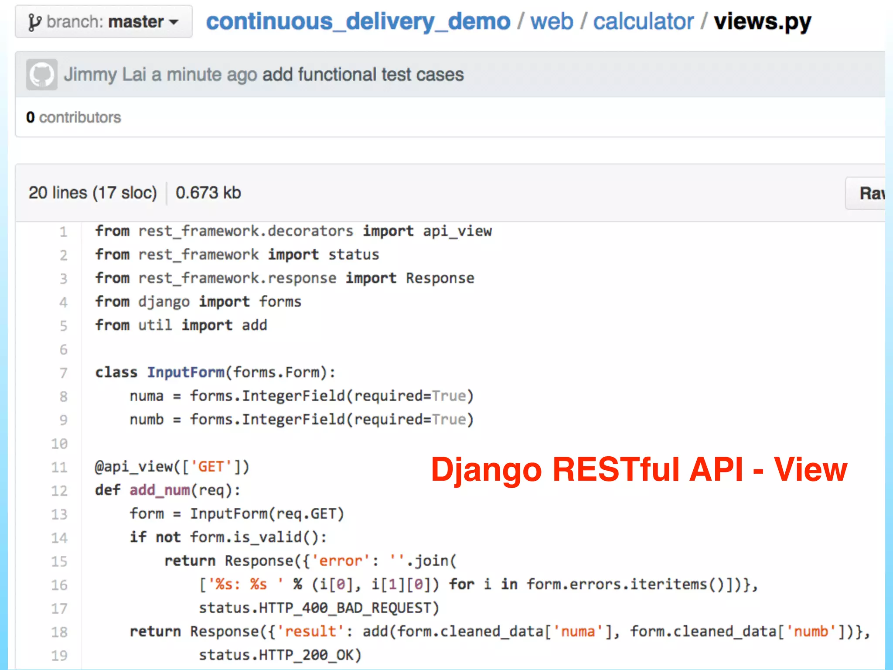Screen dimensions: 893x670
Task: Select line number 15
Action: coord(60,561)
